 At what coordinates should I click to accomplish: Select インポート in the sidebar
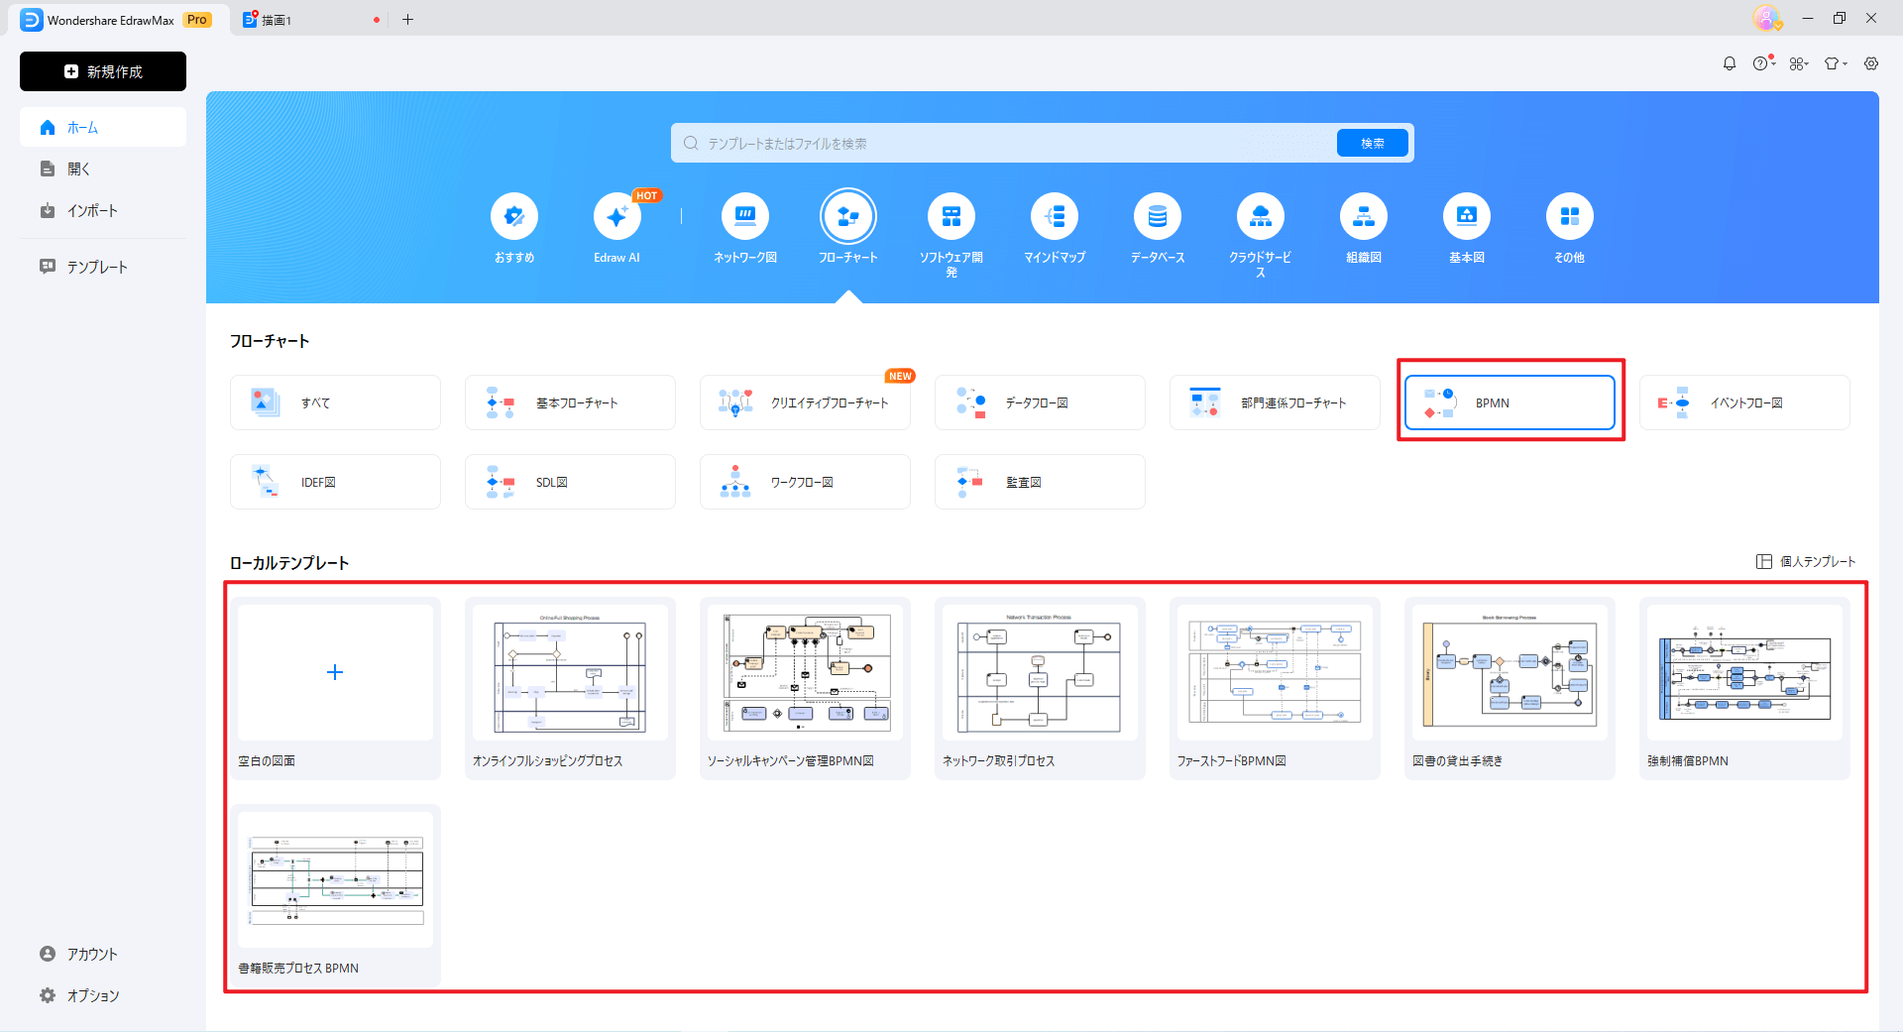pyautogui.click(x=103, y=211)
